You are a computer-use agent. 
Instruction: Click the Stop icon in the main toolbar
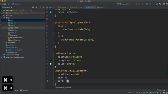click(143, 4)
